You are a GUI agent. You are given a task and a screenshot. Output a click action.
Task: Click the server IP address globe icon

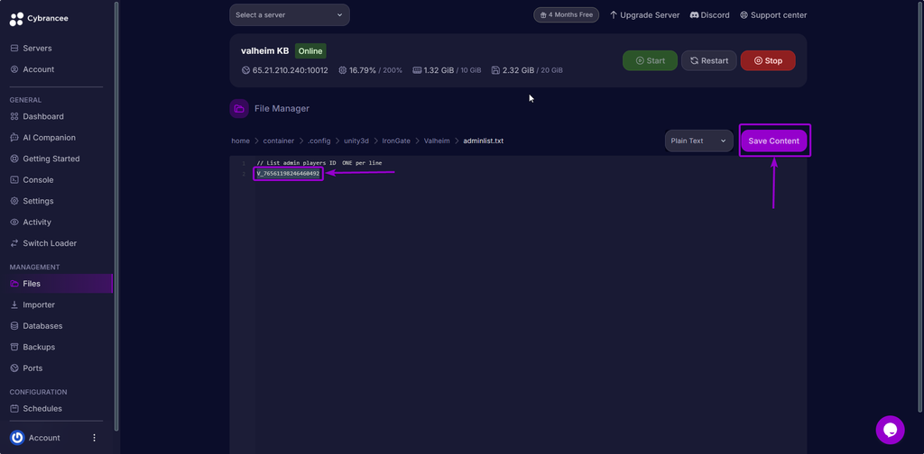pos(245,70)
